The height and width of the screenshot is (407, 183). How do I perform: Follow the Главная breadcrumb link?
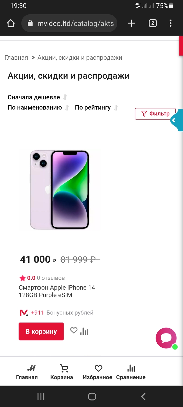pyautogui.click(x=16, y=58)
